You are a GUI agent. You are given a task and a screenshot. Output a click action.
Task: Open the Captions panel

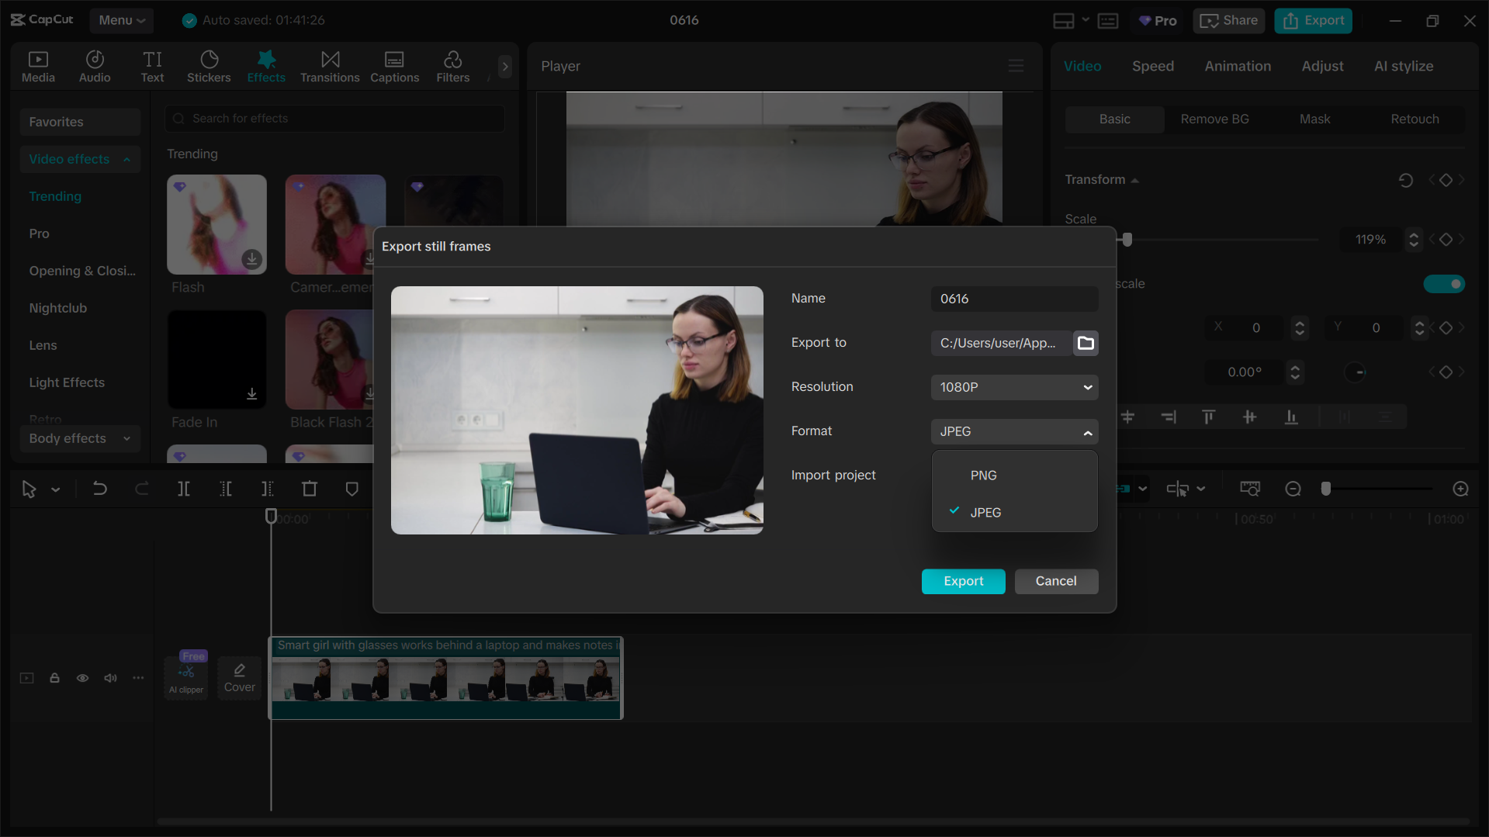click(394, 66)
